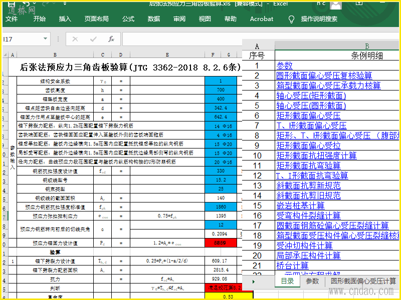
Task: Select blue cell with value 1860
Action: pos(221,207)
